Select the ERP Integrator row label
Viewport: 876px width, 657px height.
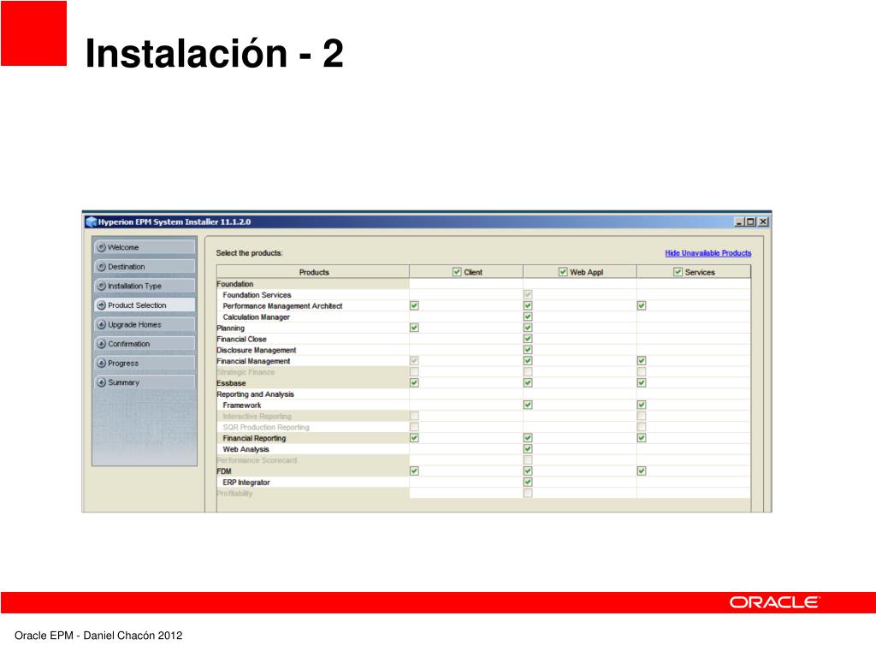246,482
